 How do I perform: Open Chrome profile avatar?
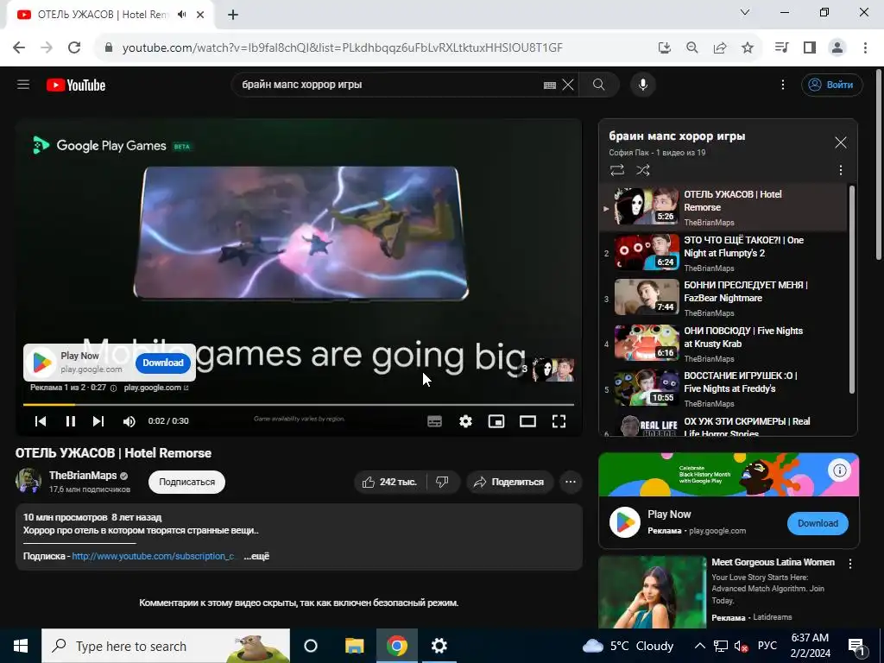837,47
